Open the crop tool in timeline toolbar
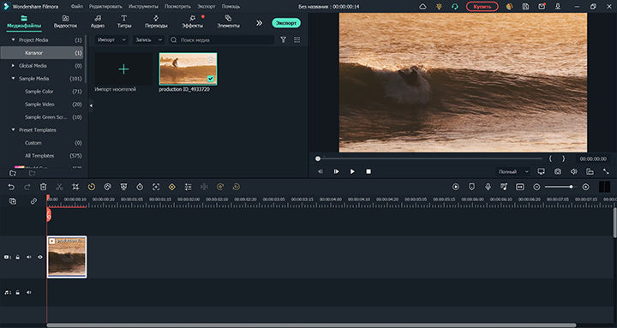The height and width of the screenshot is (328, 617). click(x=75, y=188)
